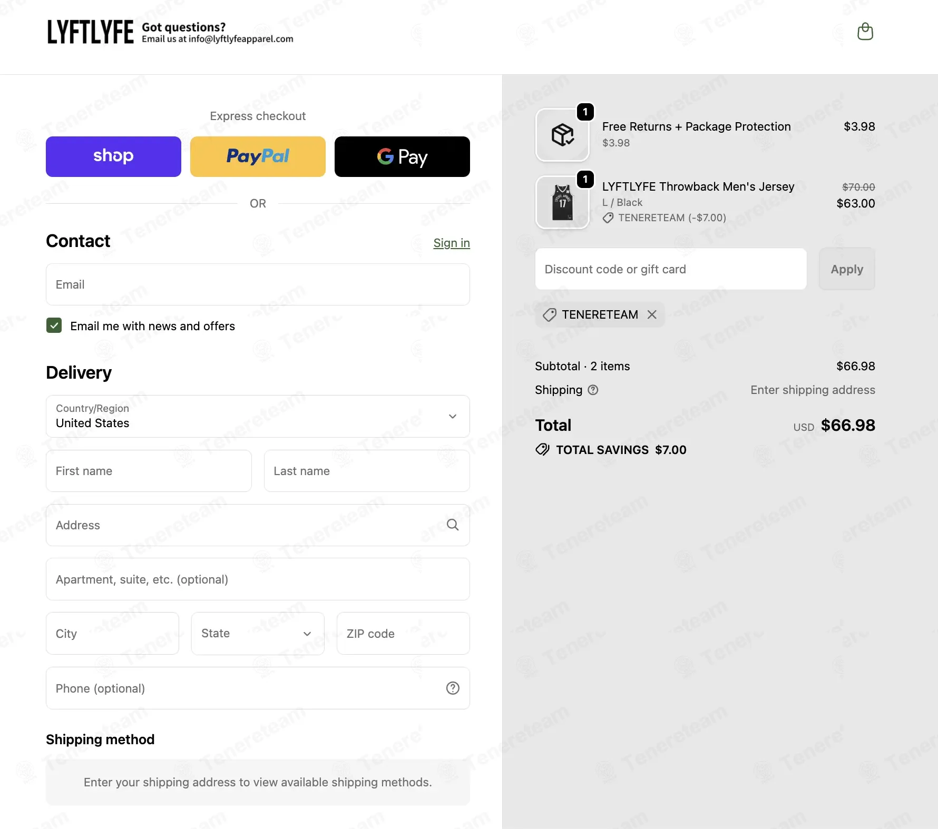
Task: Click the Package Protection product thumbnail
Action: point(562,135)
